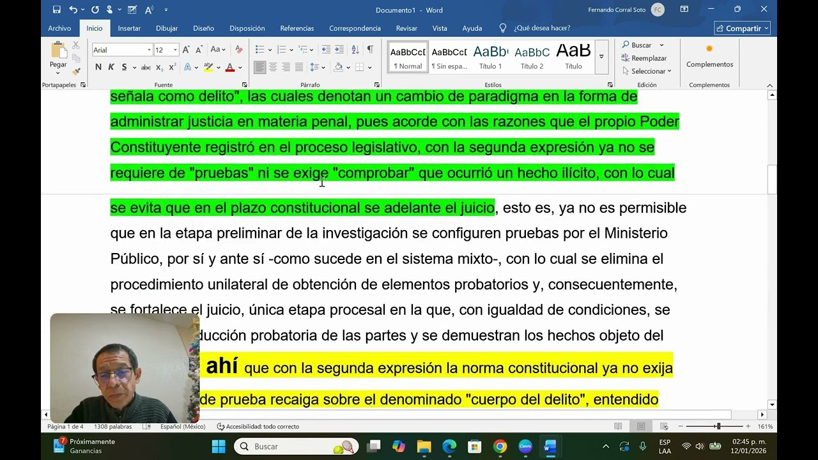Expand the Styles gallery more arrow
The height and width of the screenshot is (460, 818).
pos(601,56)
